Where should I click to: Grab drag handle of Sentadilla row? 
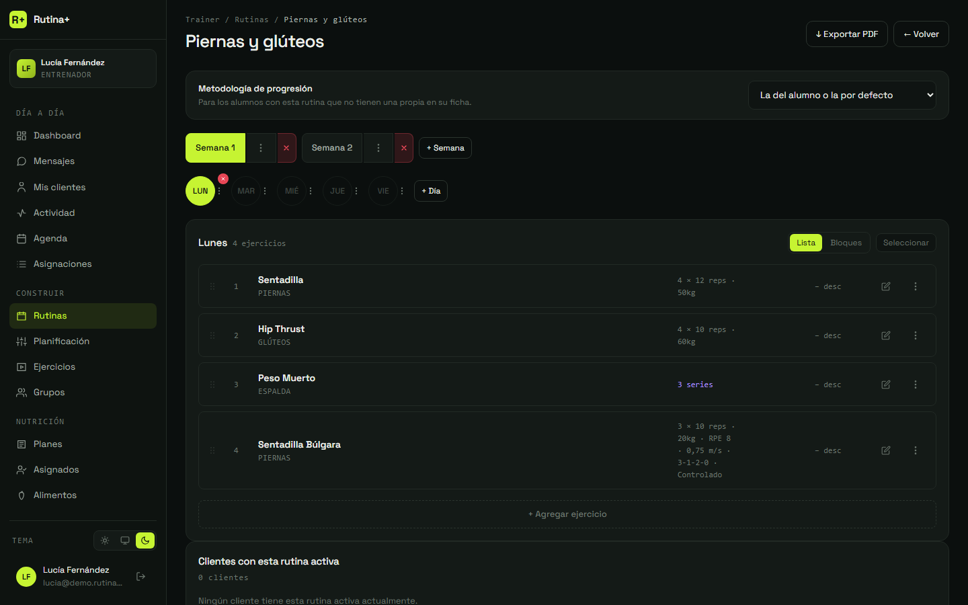point(212,286)
